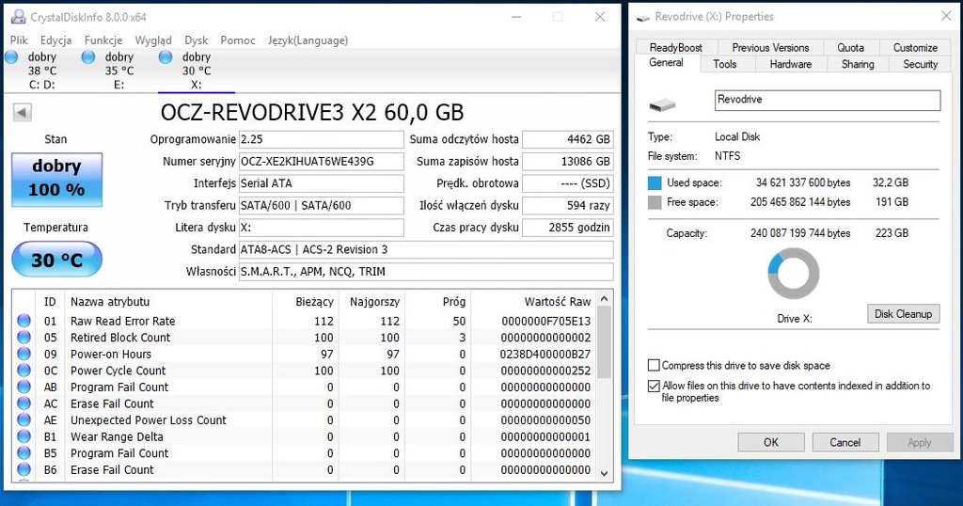Click the gray Free space color square

pos(655,202)
